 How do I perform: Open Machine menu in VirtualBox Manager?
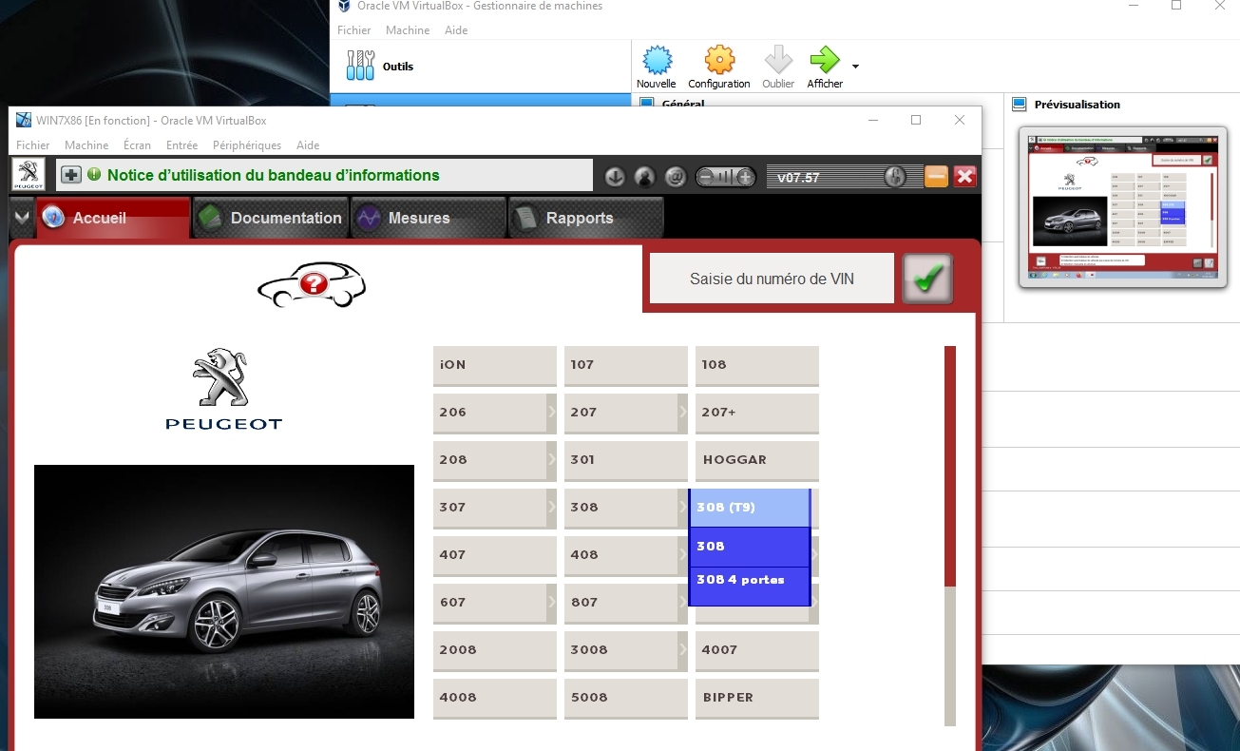[x=408, y=30]
